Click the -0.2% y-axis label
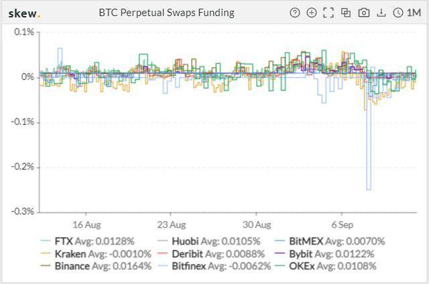The image size is (429, 284). 23,167
